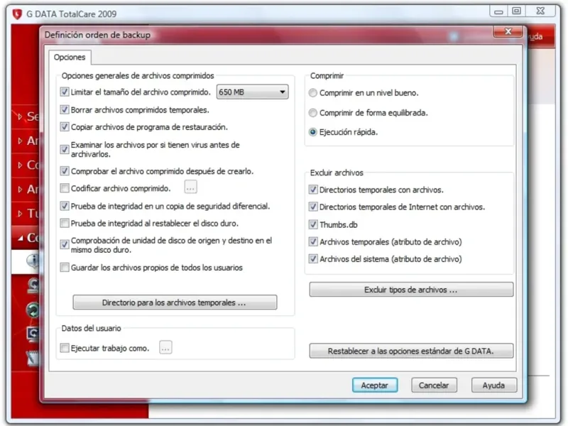Uncheck Thumbs.db exclusion
The width and height of the screenshot is (568, 426).
coord(313,224)
